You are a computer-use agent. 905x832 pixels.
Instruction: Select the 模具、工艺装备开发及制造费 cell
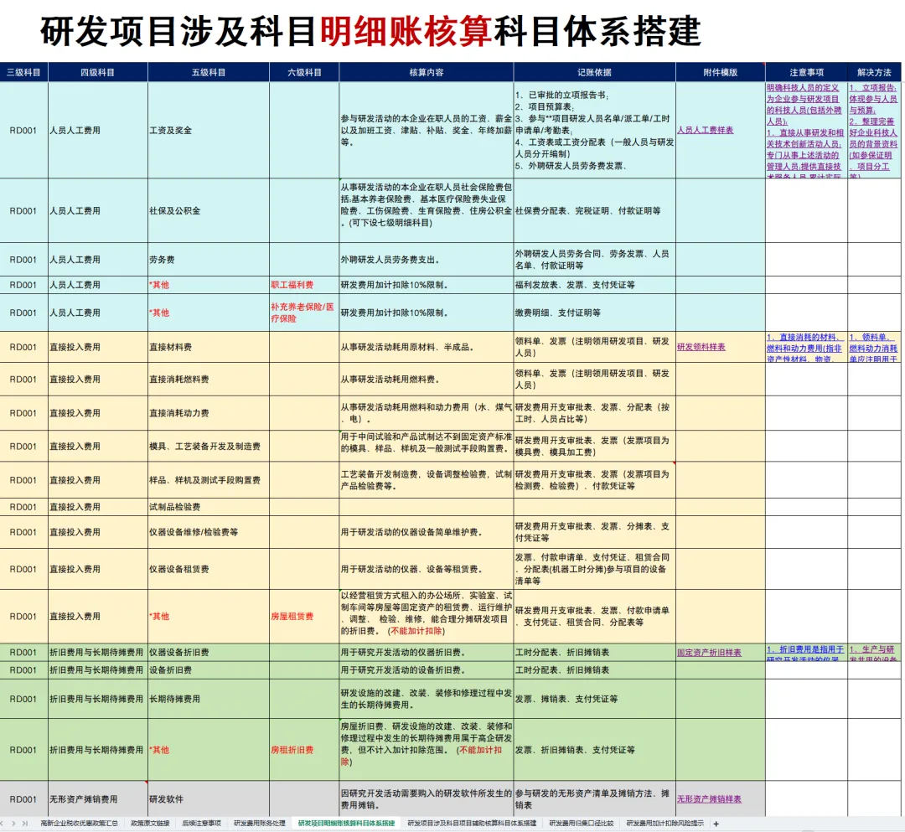209,446
